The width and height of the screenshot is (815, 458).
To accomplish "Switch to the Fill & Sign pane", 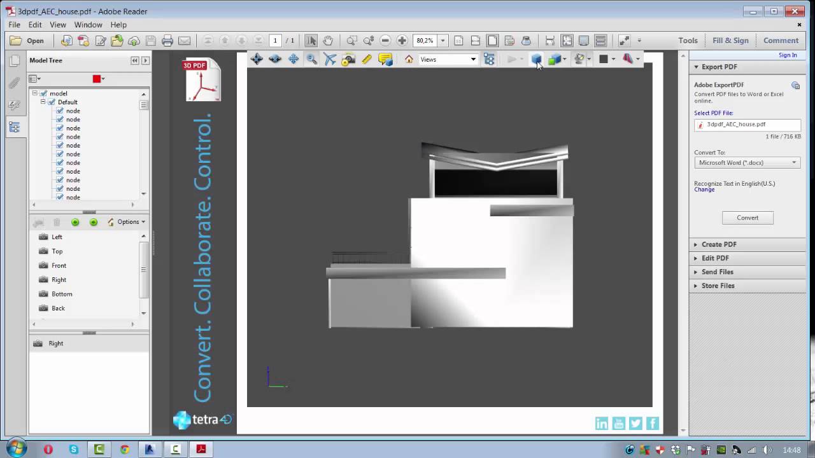I will [730, 40].
